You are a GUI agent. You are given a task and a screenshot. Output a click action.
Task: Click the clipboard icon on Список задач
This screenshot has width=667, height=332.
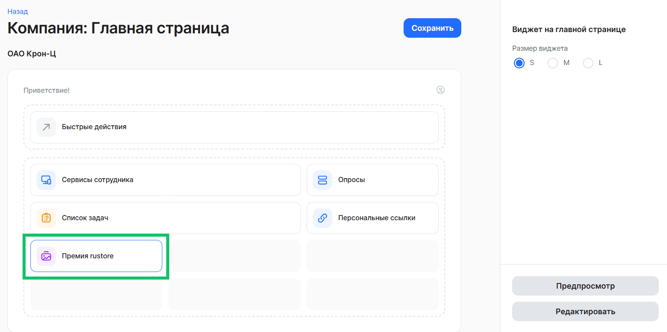pos(46,218)
